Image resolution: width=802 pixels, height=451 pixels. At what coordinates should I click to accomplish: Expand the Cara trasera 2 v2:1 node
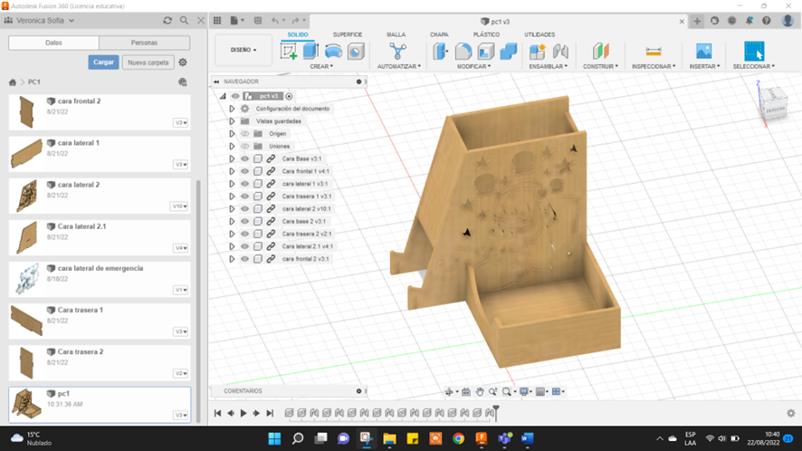point(232,234)
